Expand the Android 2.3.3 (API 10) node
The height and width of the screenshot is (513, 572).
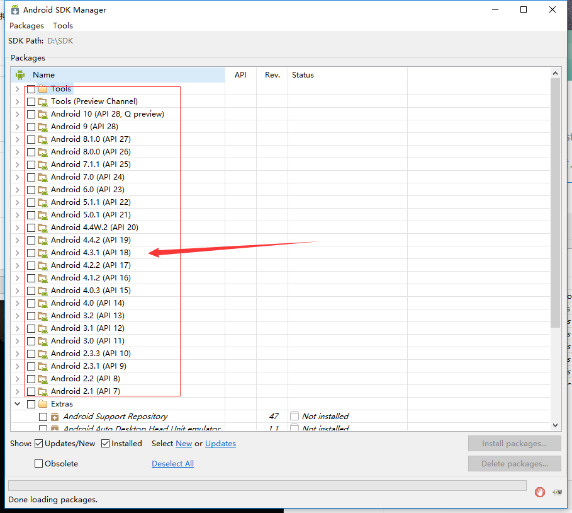pyautogui.click(x=17, y=354)
